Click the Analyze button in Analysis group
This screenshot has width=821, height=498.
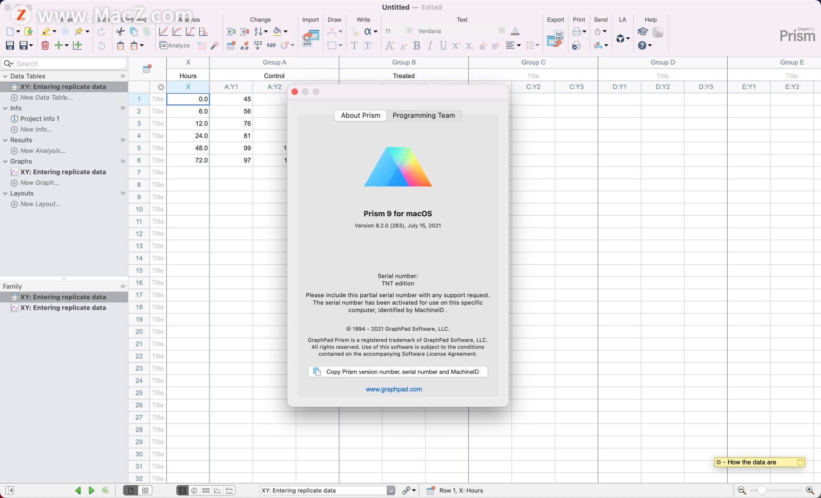click(175, 46)
